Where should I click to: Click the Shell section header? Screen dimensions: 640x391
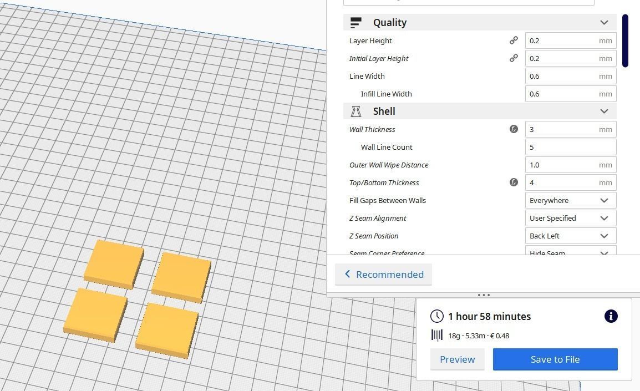(x=480, y=111)
